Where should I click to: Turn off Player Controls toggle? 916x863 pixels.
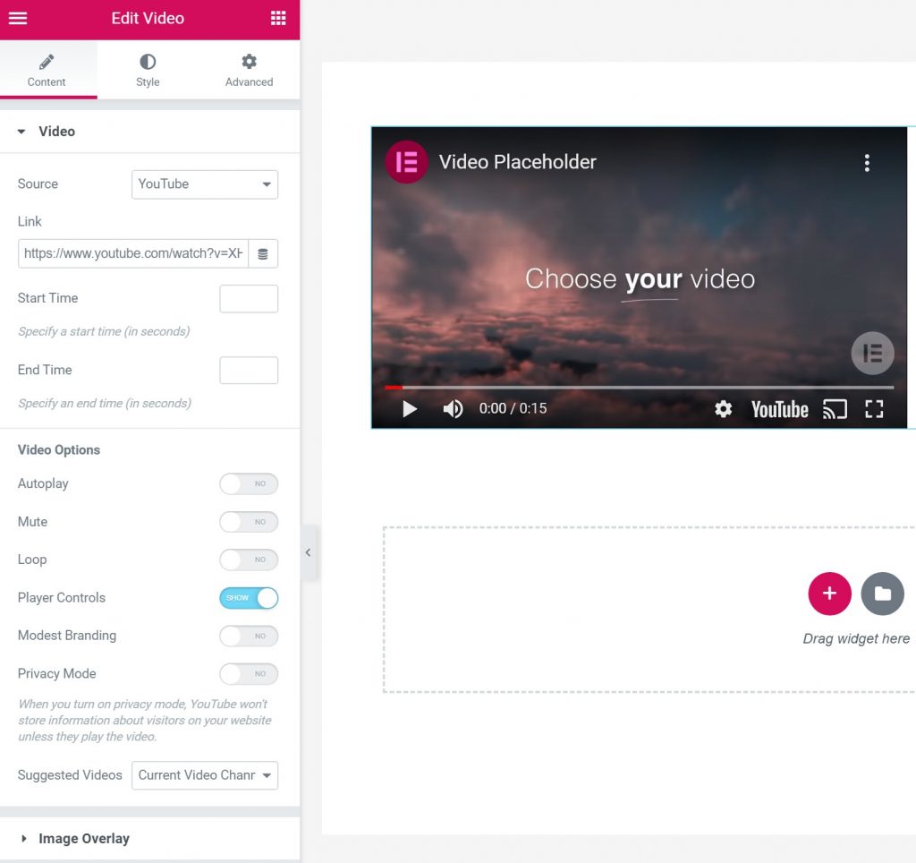249,598
